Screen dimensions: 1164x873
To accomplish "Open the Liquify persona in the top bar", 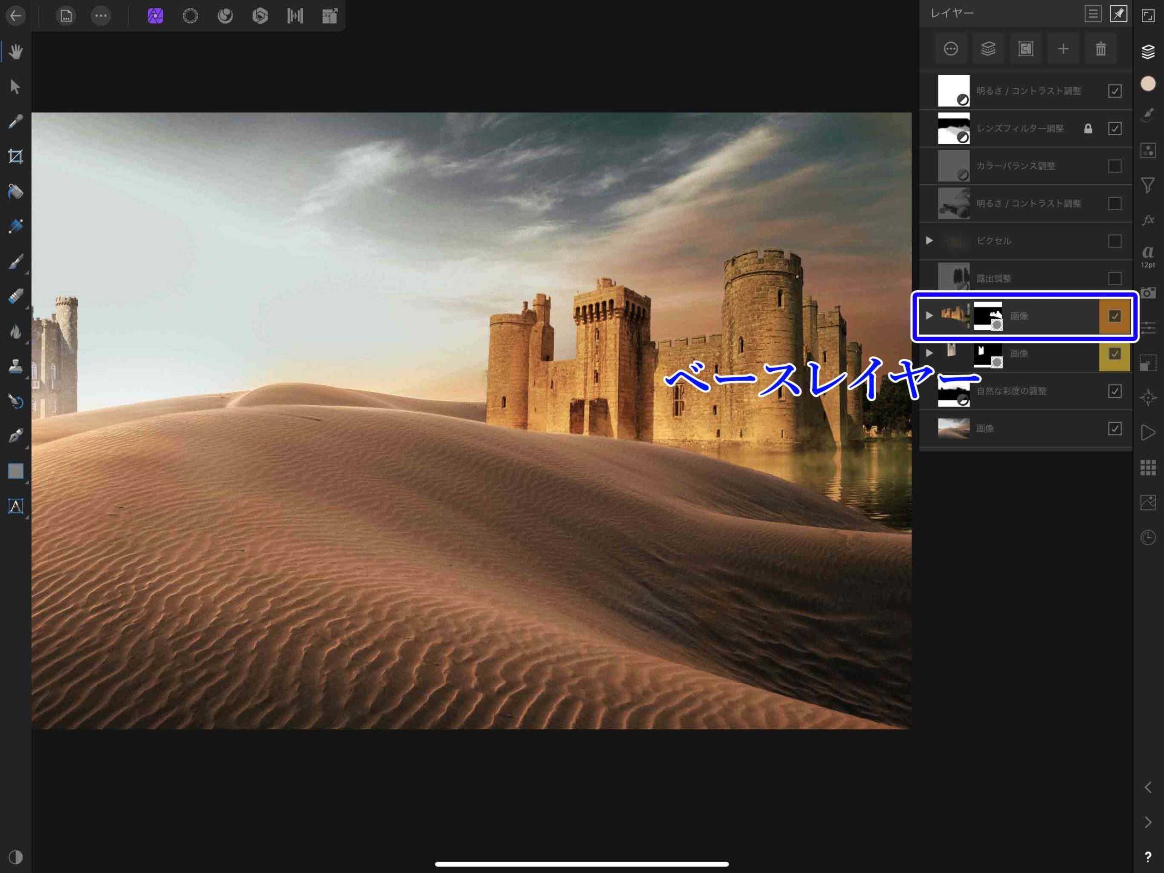I will pyautogui.click(x=226, y=16).
